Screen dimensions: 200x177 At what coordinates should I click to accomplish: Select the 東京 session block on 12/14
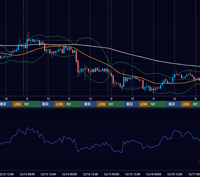(x=89, y=104)
